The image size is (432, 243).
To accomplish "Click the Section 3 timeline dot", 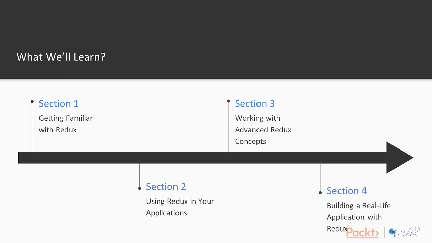I will (x=228, y=101).
